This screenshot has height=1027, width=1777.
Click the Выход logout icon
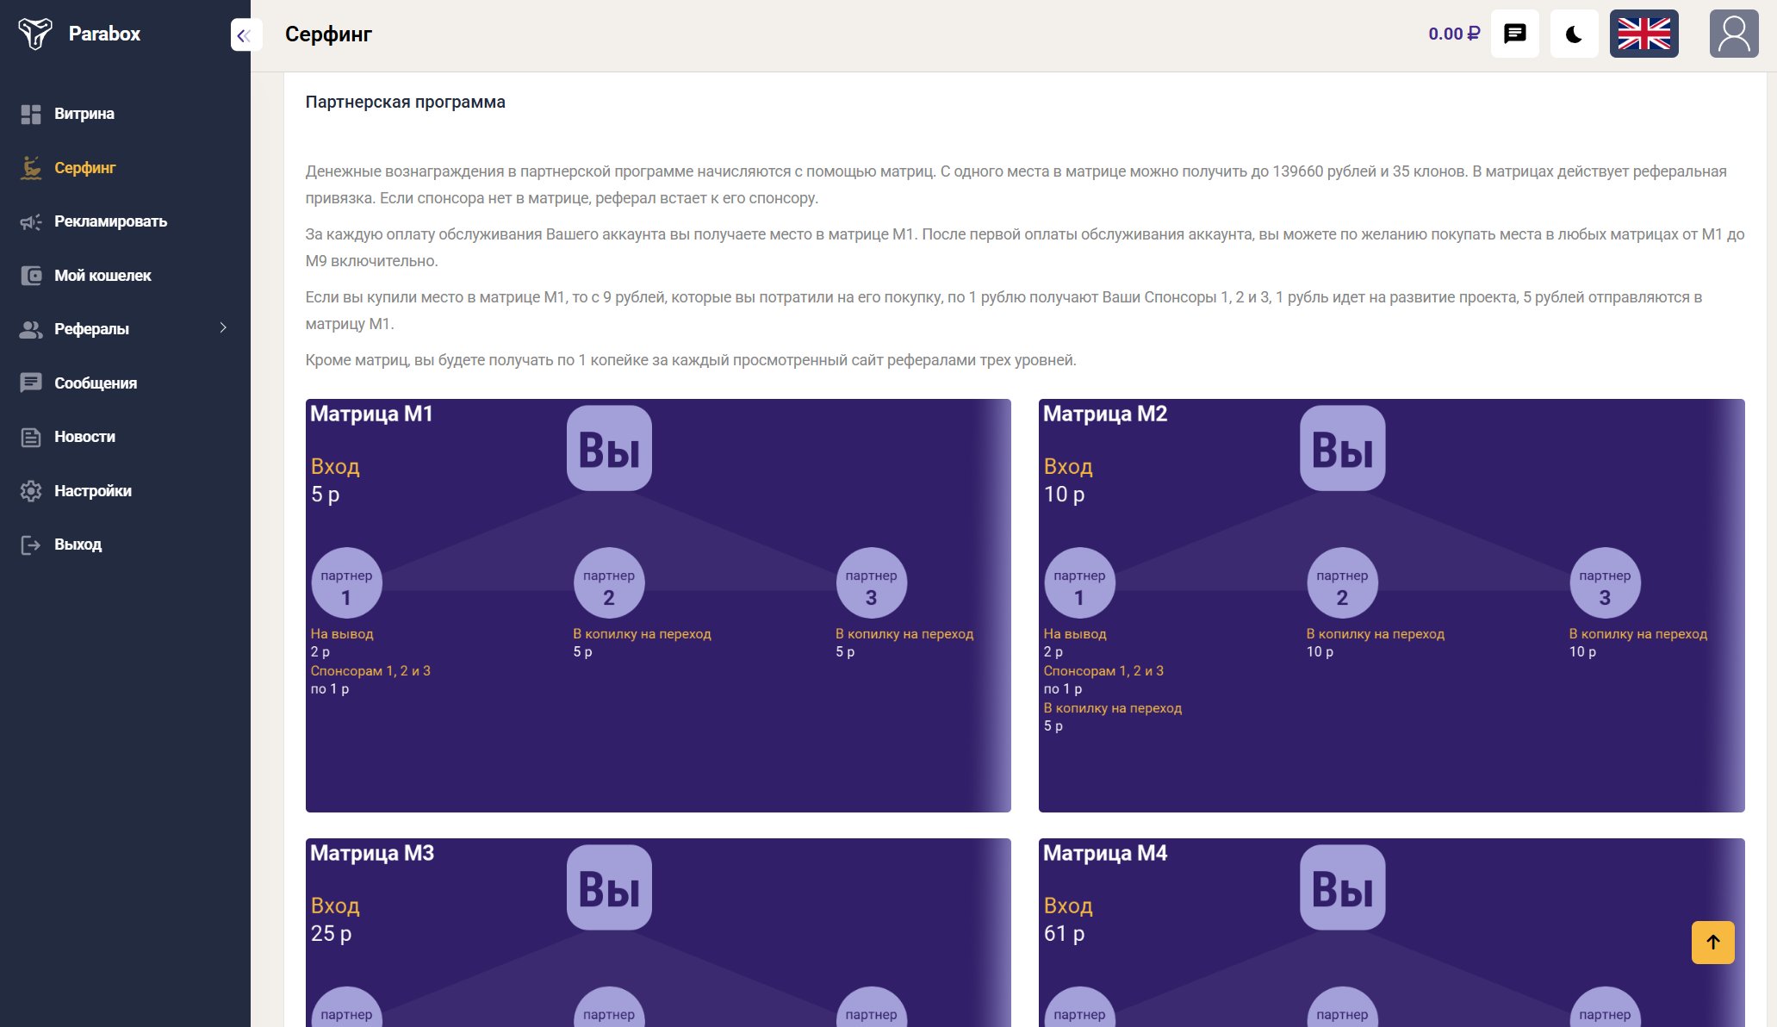pyautogui.click(x=31, y=545)
